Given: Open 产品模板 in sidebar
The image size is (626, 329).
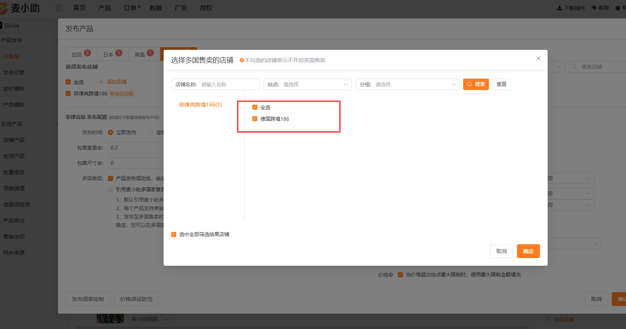Looking at the screenshot, I should click(x=14, y=105).
